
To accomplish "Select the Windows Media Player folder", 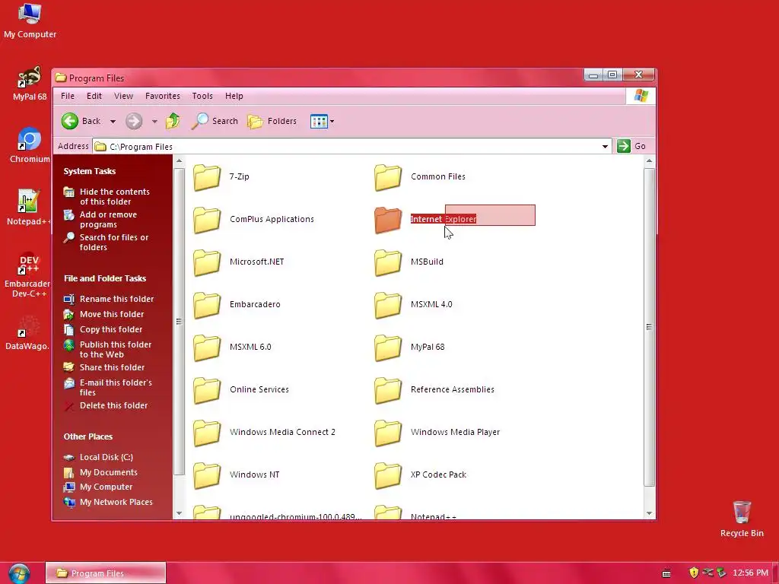I will [x=387, y=433].
